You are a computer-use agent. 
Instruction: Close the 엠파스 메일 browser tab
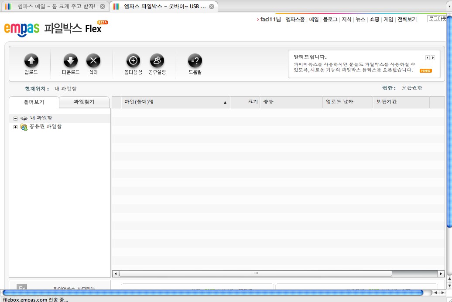(103, 7)
